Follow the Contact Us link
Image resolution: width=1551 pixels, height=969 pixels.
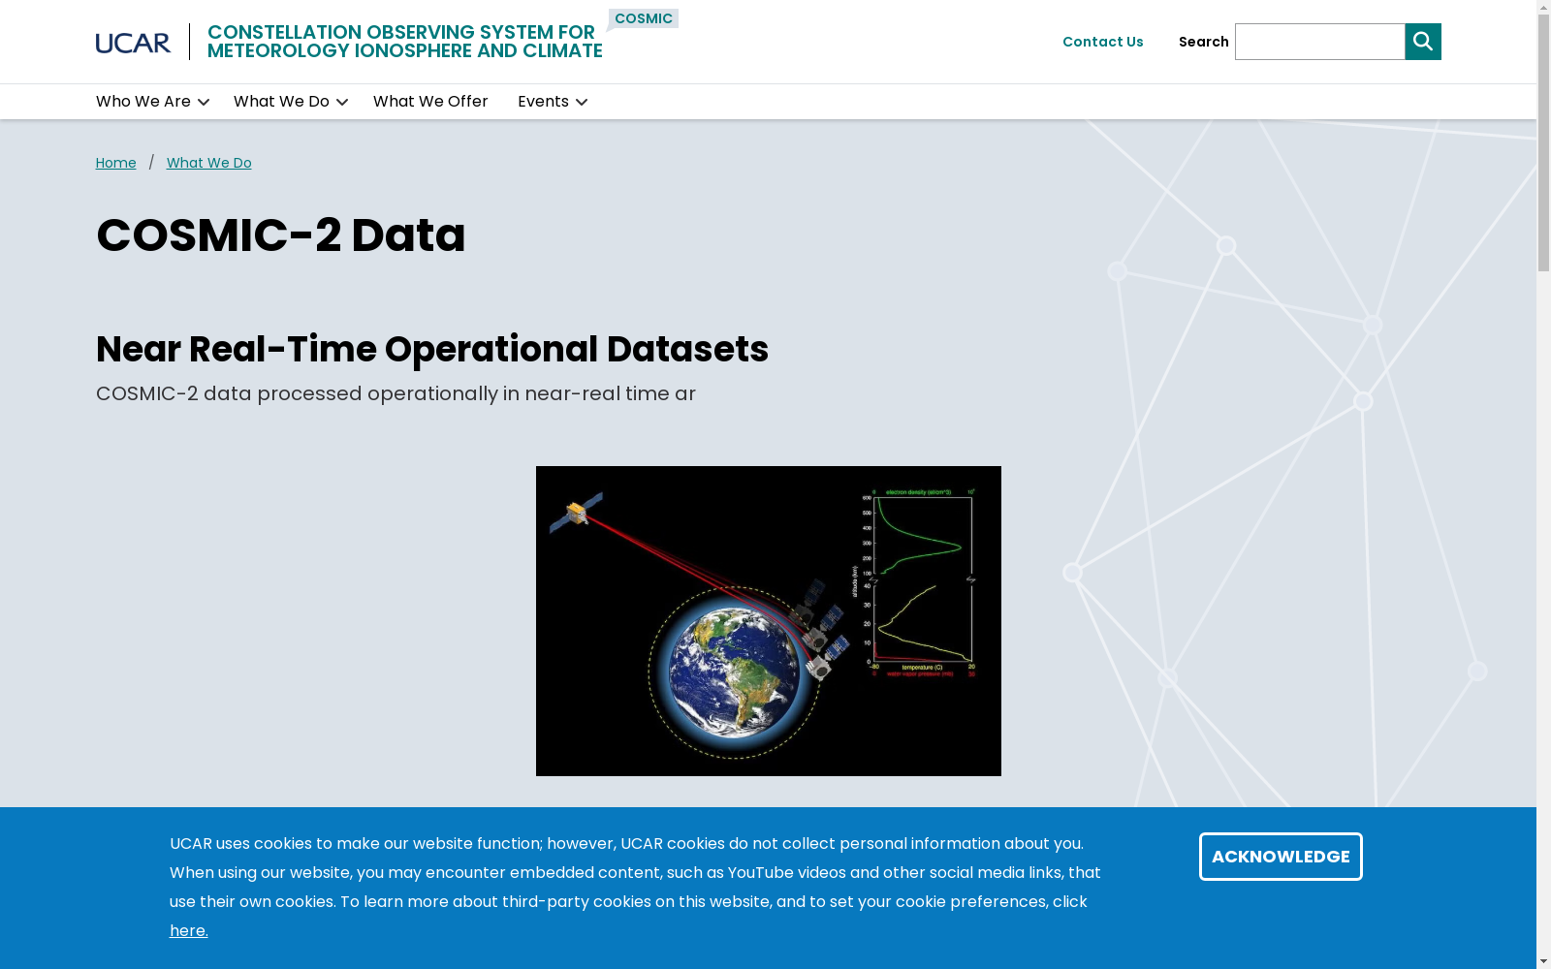1103,42
